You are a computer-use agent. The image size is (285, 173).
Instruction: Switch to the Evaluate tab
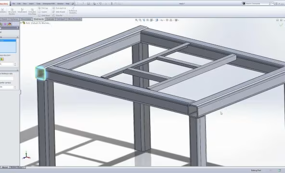tap(50, 19)
